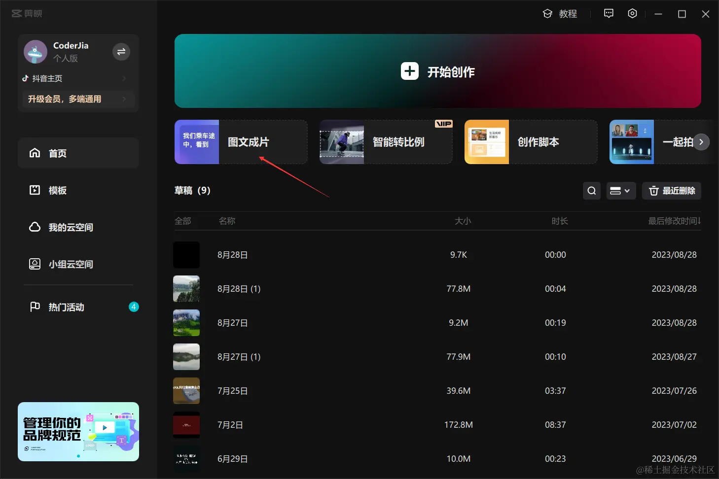Open the 创作脚本 feature card
The width and height of the screenshot is (719, 479).
[x=531, y=142]
